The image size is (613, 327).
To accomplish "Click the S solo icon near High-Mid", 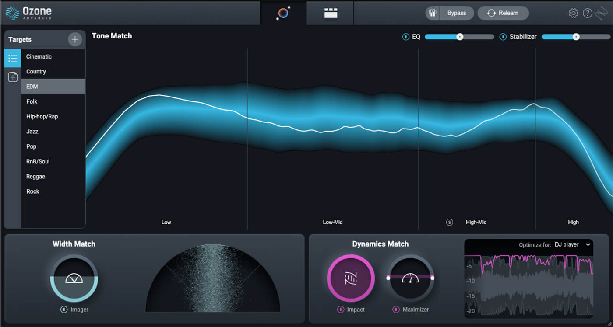I will point(449,222).
